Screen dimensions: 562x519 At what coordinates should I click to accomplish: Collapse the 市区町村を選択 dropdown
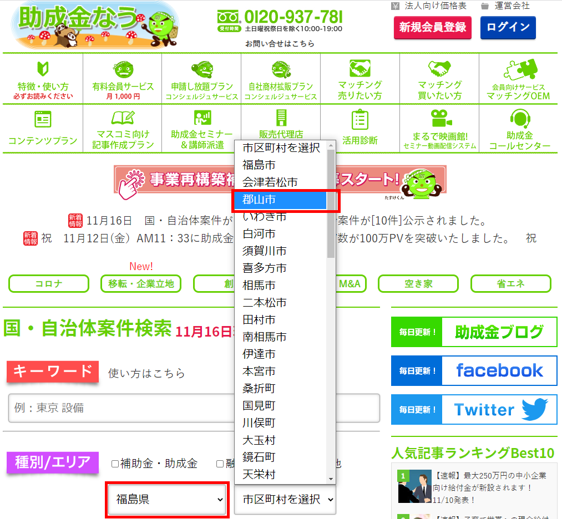click(x=285, y=500)
